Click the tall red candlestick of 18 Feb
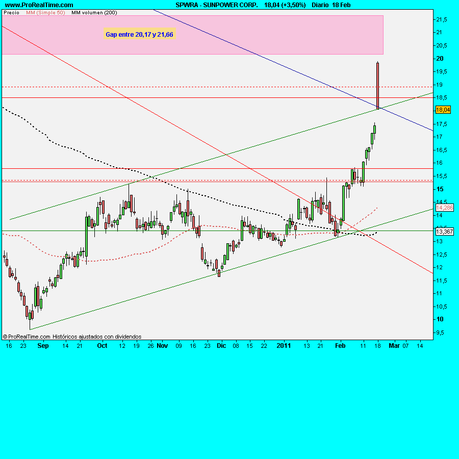459x459 pixels. [377, 86]
